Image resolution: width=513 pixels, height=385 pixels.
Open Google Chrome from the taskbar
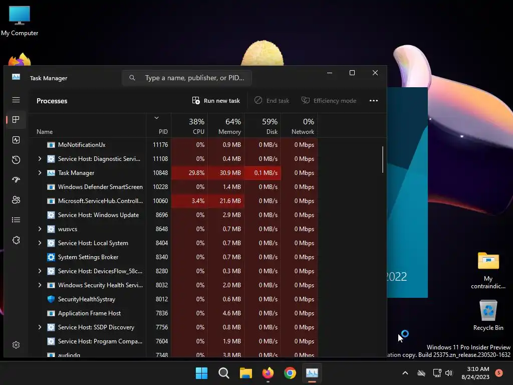point(290,373)
